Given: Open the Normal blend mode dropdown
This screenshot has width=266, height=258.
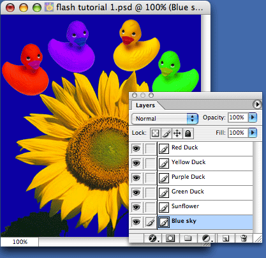Looking at the screenshot, I should click(x=165, y=118).
